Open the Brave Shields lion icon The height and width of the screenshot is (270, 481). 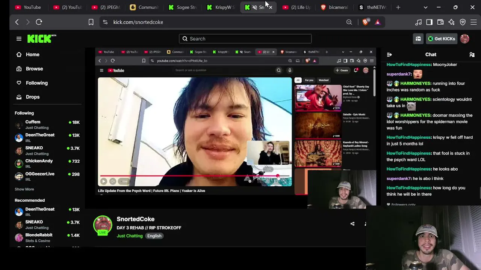(366, 22)
